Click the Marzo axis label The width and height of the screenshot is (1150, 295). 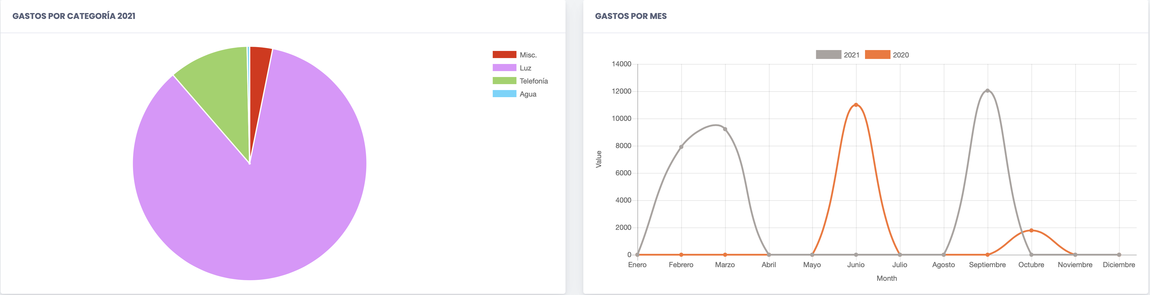coord(725,265)
